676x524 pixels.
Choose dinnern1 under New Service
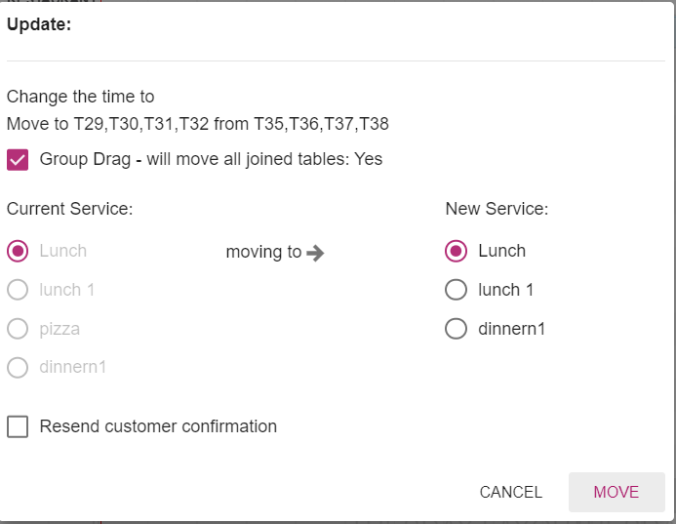[456, 329]
